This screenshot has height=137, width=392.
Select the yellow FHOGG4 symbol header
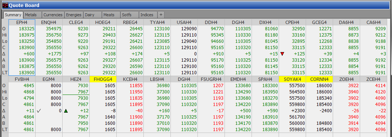click(x=103, y=79)
